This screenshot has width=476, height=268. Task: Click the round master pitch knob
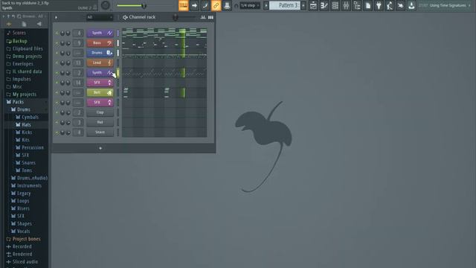point(106,5)
